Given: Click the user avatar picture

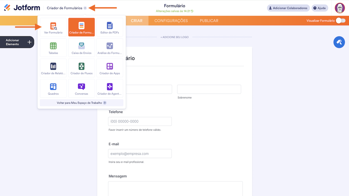Looking at the screenshot, I should pyautogui.click(x=340, y=8).
